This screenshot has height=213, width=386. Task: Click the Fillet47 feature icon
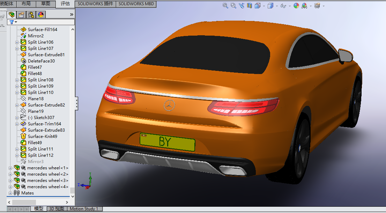tap(23, 67)
